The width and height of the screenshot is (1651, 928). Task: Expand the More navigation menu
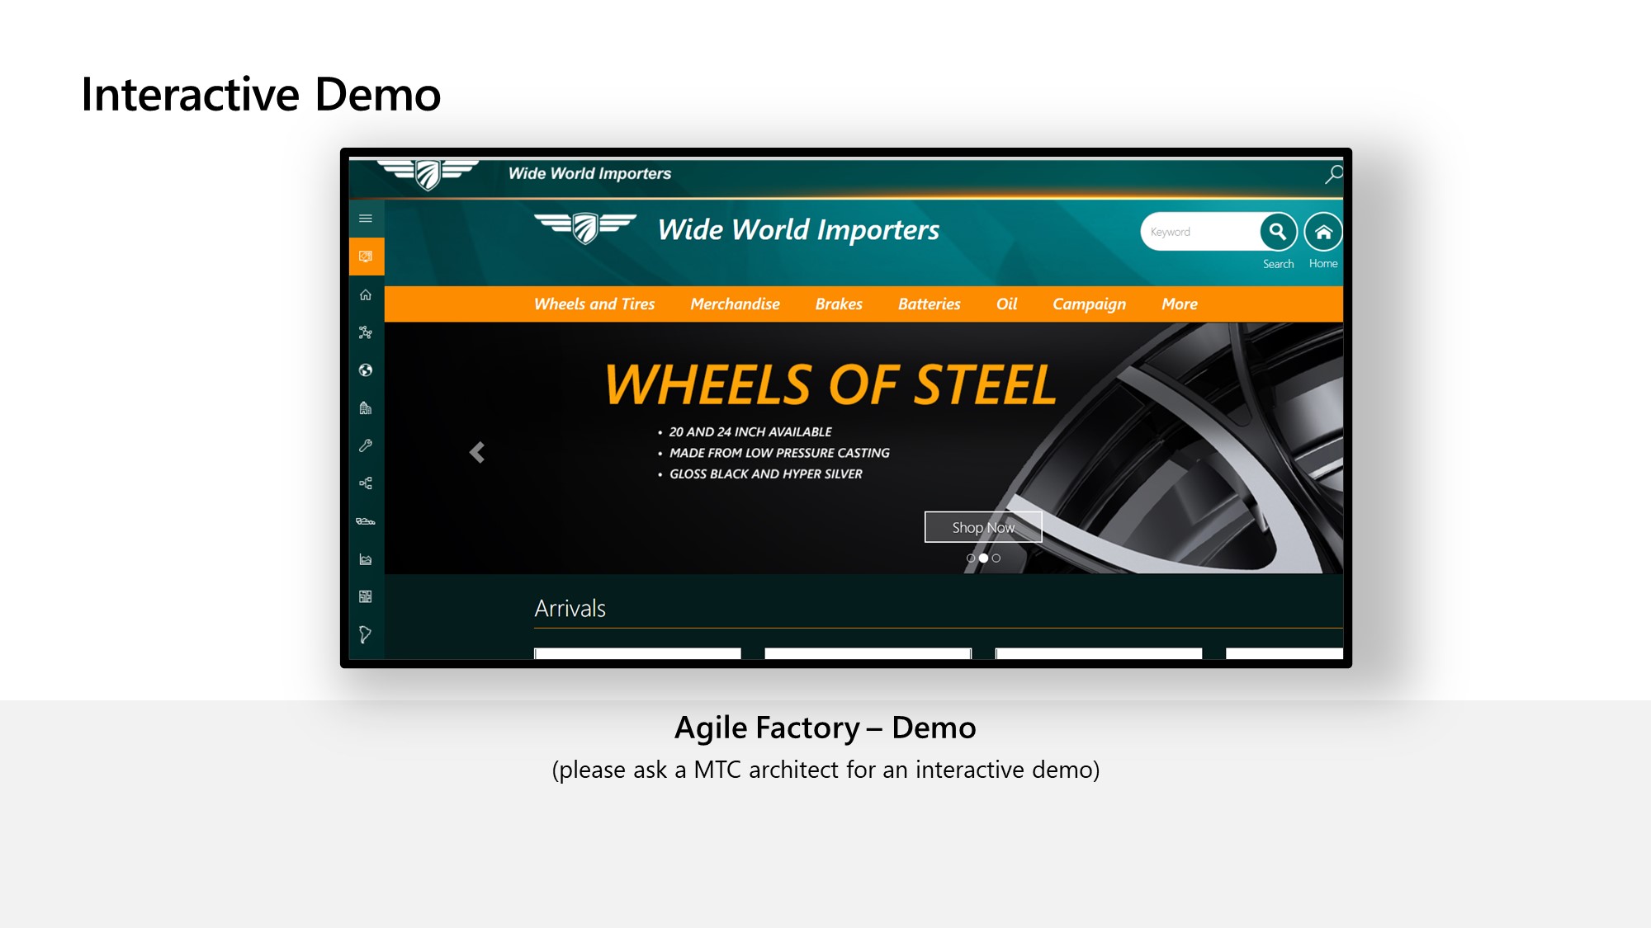[1179, 304]
